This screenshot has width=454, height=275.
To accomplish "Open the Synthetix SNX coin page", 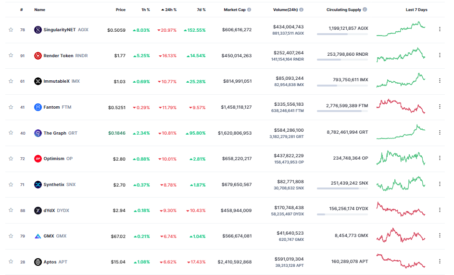I will pos(55,185).
